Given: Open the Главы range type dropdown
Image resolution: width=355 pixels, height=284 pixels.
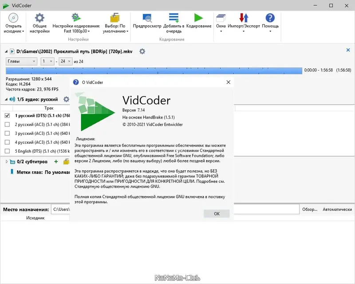Looking at the screenshot, I should (21, 61).
